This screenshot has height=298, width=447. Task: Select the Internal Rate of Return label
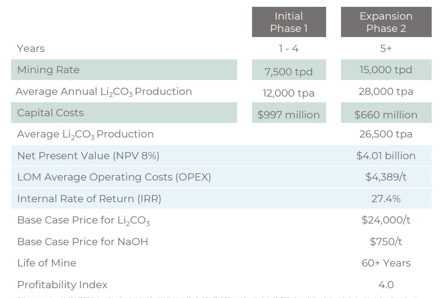tap(89, 199)
